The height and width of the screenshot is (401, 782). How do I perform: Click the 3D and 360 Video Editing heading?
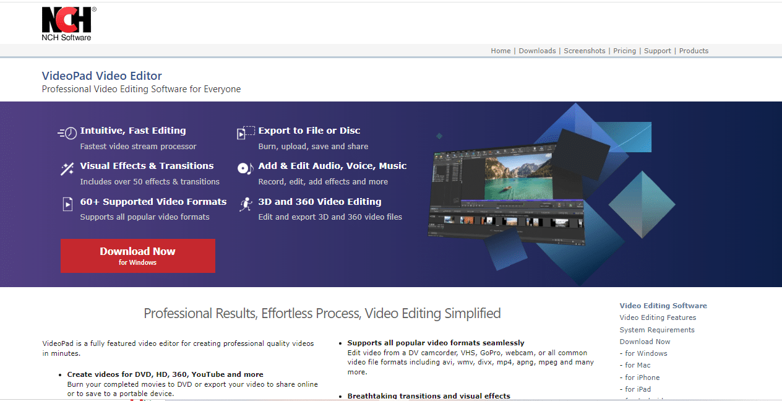pos(320,202)
